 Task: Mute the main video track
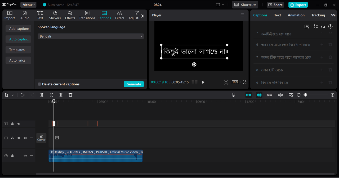coord(25,138)
